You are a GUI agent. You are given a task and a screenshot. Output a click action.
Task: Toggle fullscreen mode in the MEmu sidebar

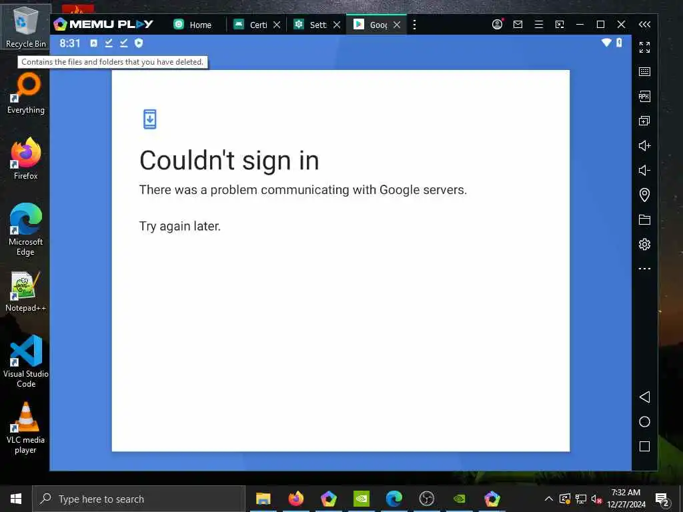click(x=644, y=47)
